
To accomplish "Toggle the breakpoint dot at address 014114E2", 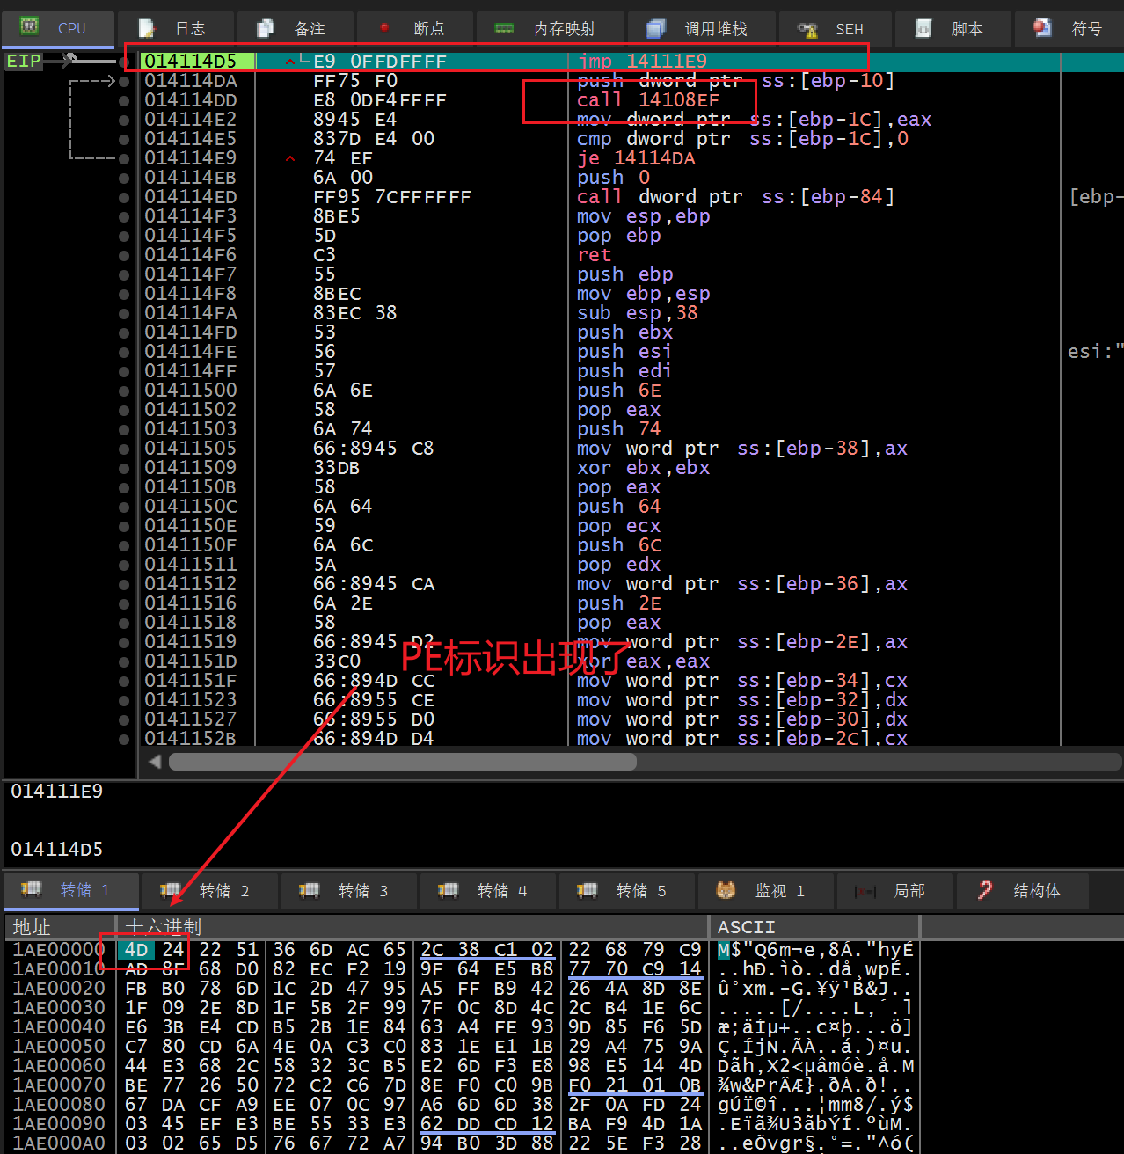I will tap(124, 120).
